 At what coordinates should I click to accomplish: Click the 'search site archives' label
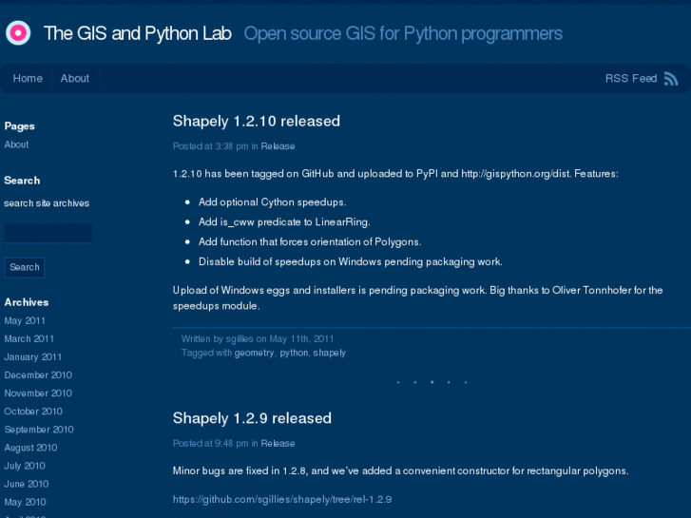(47, 203)
